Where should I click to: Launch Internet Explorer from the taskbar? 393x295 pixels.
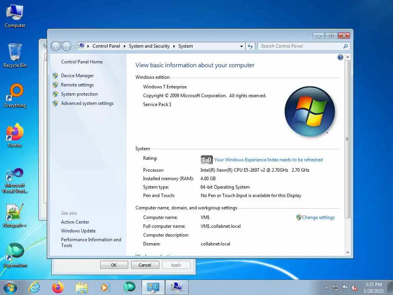(x=34, y=287)
